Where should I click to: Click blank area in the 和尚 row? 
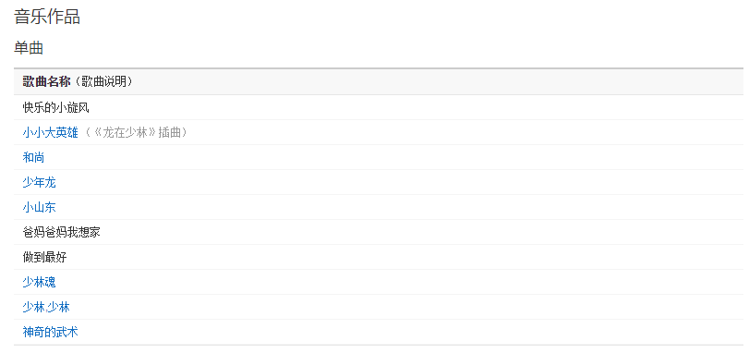(x=382, y=158)
